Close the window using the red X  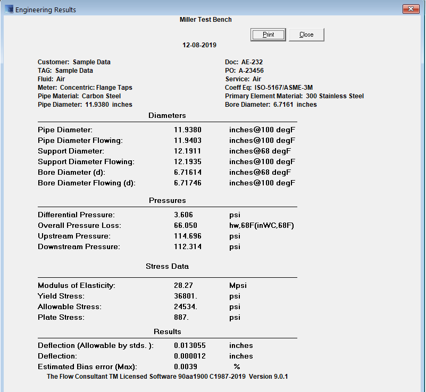click(x=411, y=9)
